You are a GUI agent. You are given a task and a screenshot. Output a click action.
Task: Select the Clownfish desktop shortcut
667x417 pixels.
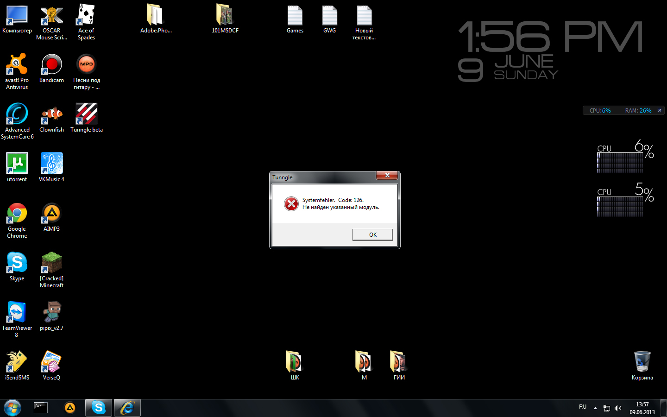(51, 119)
